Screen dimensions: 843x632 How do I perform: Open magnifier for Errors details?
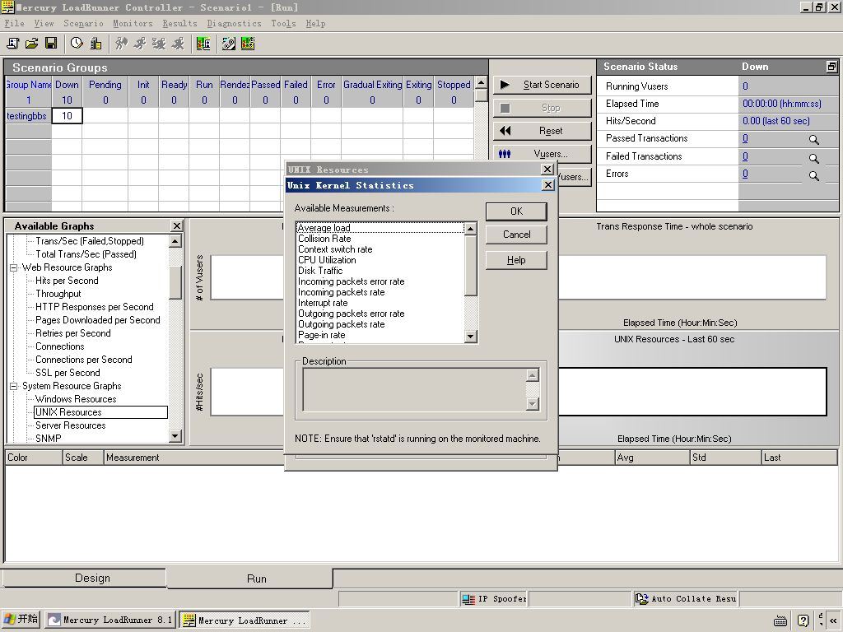(x=814, y=176)
